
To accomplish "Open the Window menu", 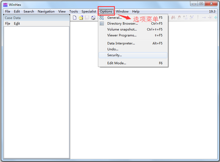I will point(122,12).
